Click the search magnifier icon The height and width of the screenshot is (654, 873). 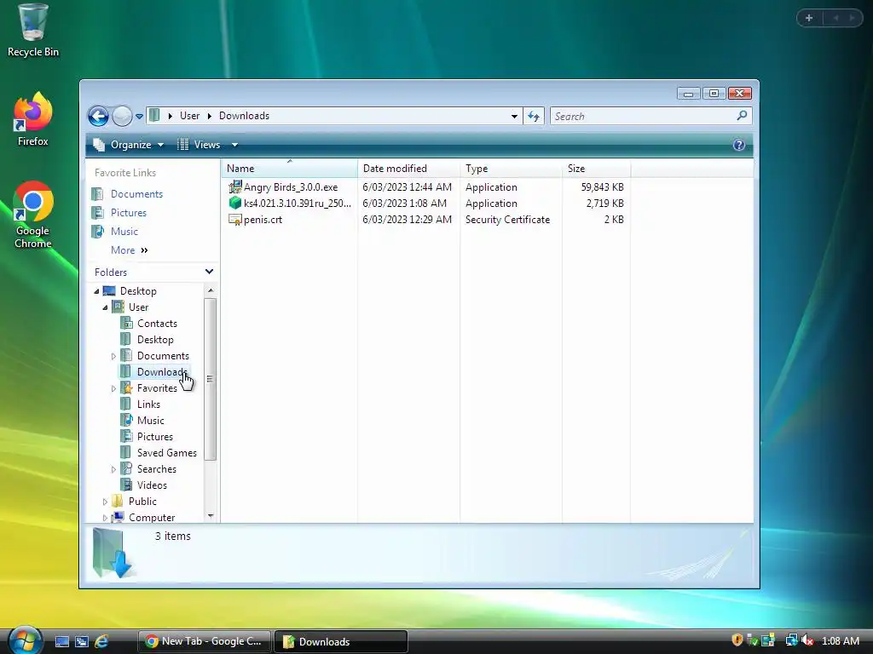(742, 116)
